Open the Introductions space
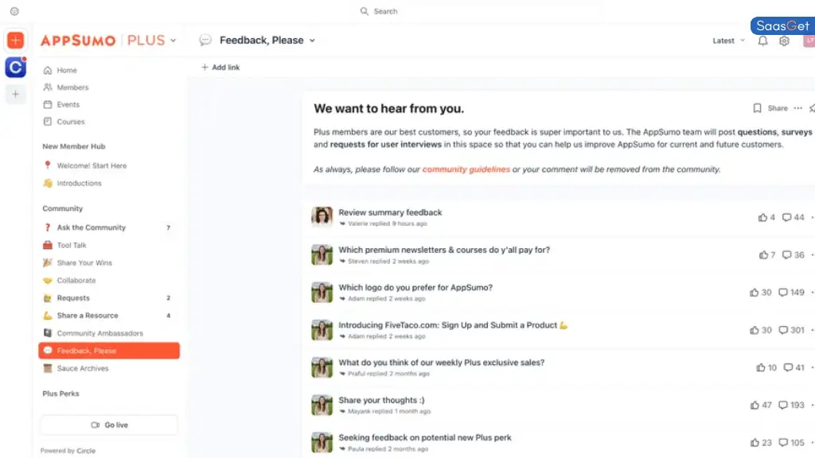The height and width of the screenshot is (458, 815). tap(108, 184)
